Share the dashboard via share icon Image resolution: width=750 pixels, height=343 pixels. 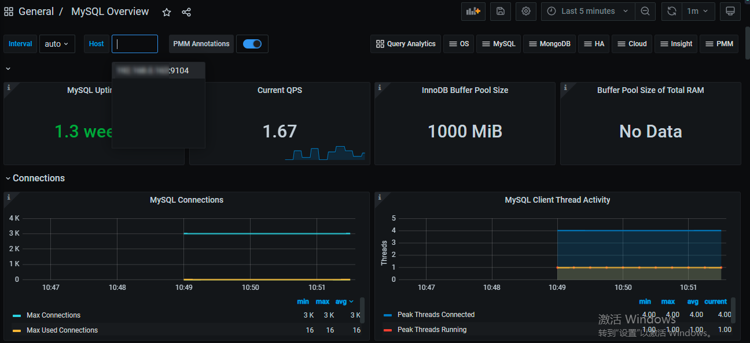coord(186,12)
